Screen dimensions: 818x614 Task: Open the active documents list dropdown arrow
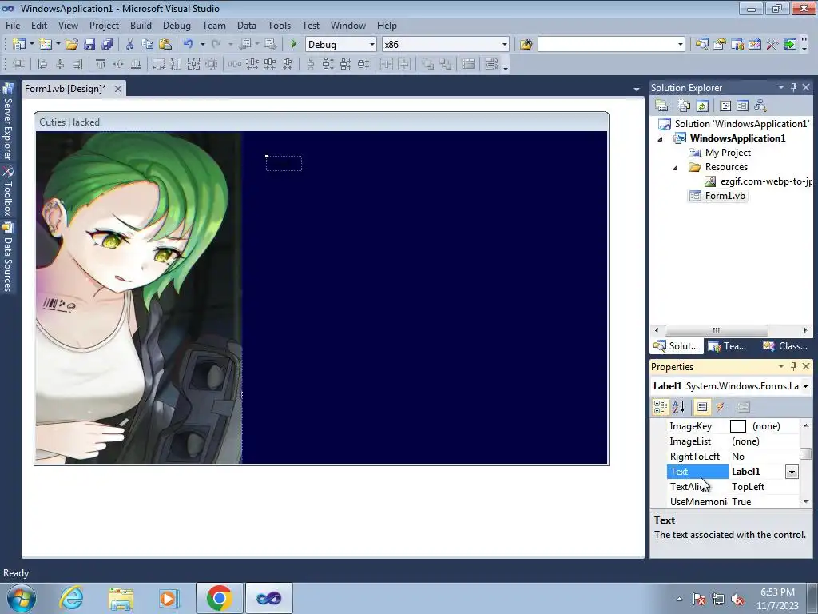pyautogui.click(x=636, y=90)
